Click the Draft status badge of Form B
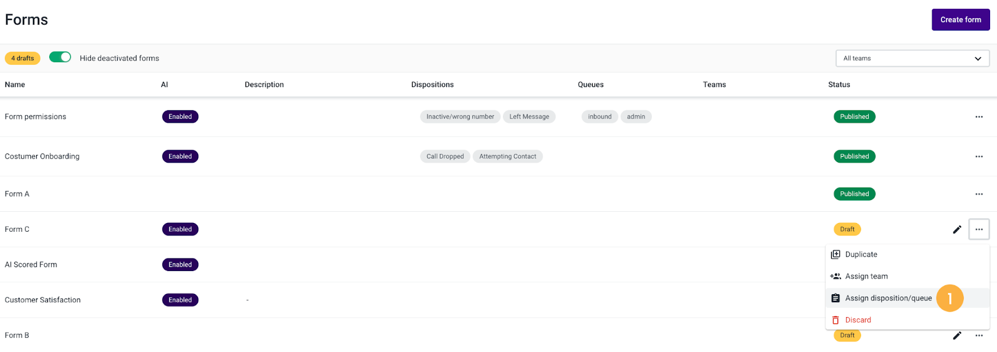This screenshot has width=997, height=352. tap(847, 335)
